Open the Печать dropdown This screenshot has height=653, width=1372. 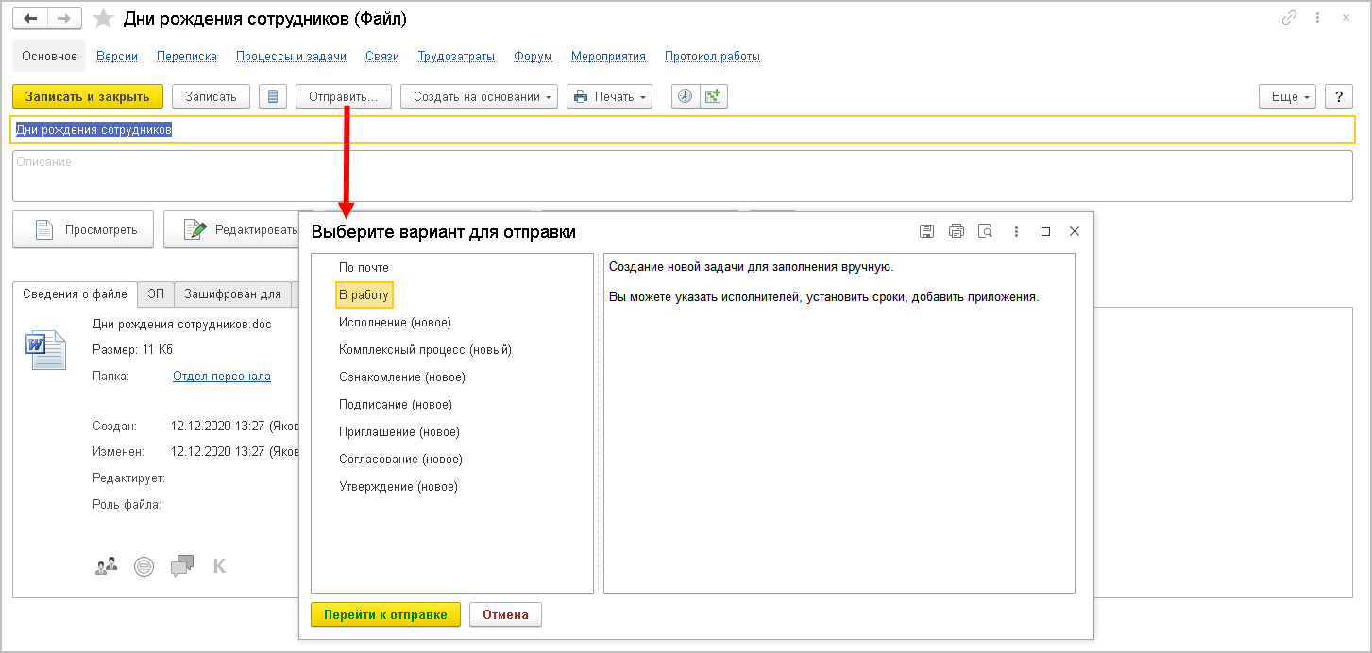coord(609,96)
